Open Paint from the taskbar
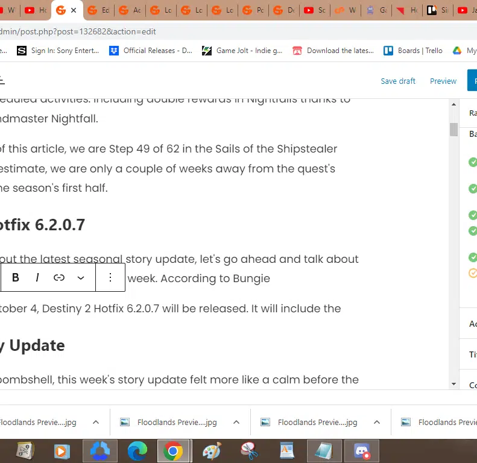 212,450
